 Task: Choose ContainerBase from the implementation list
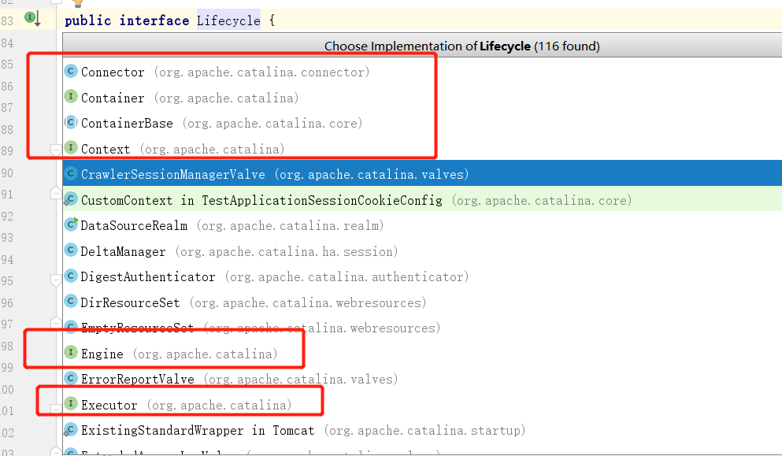(x=422, y=123)
